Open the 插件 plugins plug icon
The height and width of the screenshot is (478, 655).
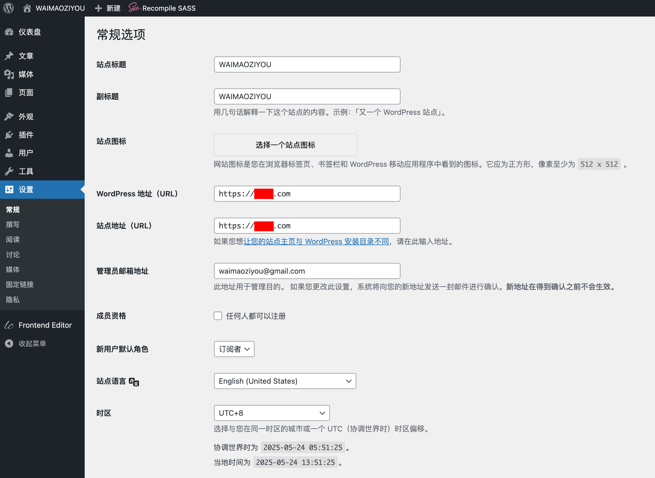(x=9, y=135)
